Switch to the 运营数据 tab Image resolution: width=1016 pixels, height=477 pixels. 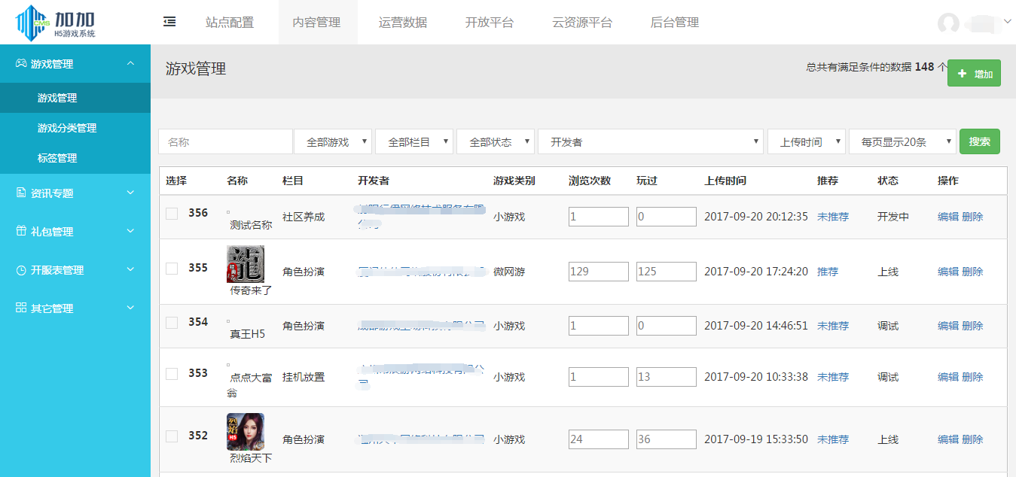[404, 23]
